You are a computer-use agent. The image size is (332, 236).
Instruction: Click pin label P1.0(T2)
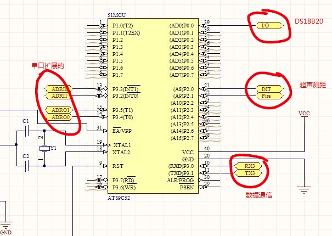click(x=123, y=26)
